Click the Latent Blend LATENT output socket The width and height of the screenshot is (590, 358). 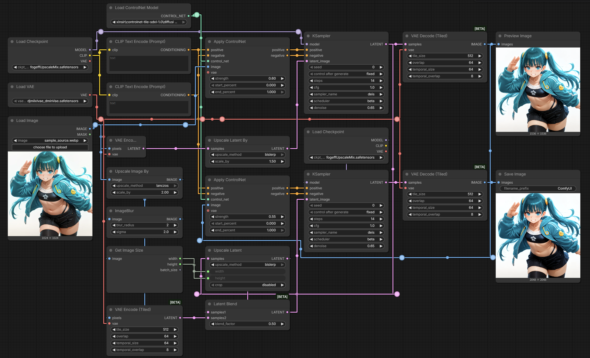(x=287, y=312)
